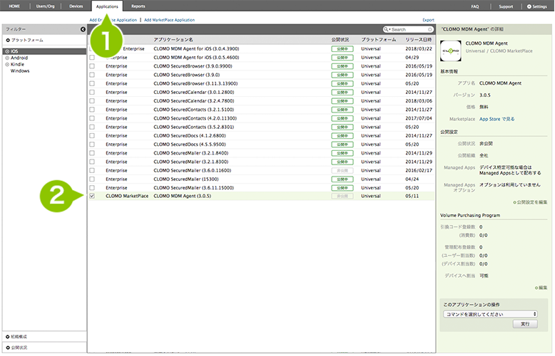Click status badge of MDM Agent for iOS (3.0.4.3900)
Viewport: 555px width, 356px height.
[x=342, y=48]
